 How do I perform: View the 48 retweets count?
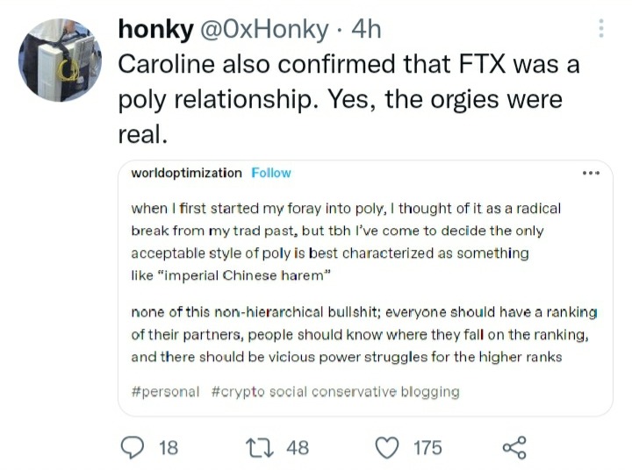(298, 448)
